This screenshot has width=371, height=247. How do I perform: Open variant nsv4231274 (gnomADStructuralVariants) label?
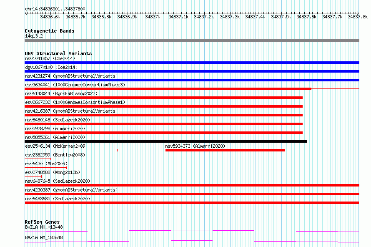pyautogui.click(x=71, y=76)
